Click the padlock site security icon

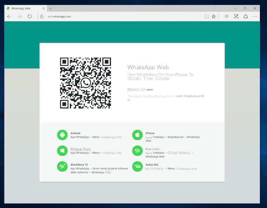pyautogui.click(x=42, y=17)
